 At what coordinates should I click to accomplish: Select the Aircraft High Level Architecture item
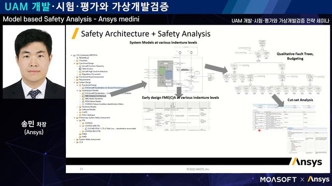coord(94,71)
